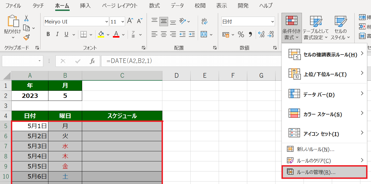Click the Increase Indent icon

tap(192, 34)
